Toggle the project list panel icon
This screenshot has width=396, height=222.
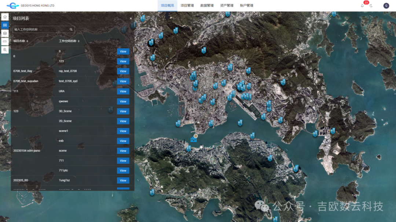click(x=5, y=25)
